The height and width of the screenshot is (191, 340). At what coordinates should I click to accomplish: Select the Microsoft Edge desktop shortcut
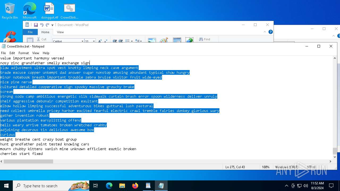(x=29, y=11)
